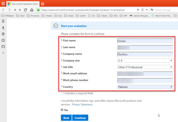Open the Promoto bookmarks folder
178x122 pixels.
(33, 16)
